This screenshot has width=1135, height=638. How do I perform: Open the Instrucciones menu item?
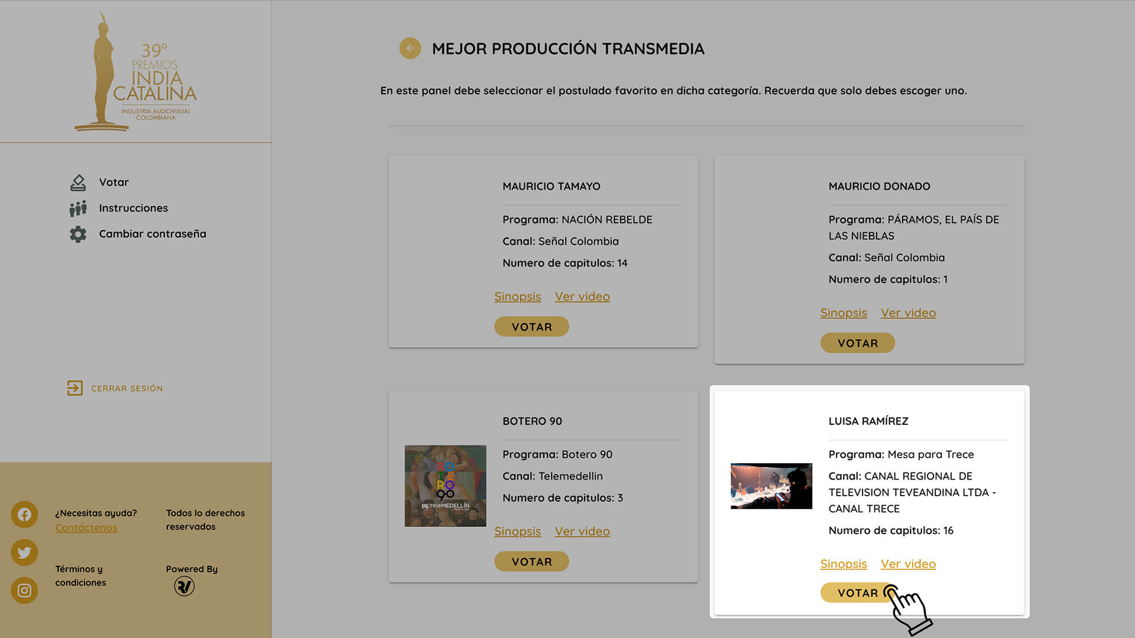coord(134,208)
